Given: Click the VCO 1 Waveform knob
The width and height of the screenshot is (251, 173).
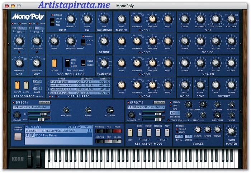Looking at the screenshot, I should tap(137, 19).
